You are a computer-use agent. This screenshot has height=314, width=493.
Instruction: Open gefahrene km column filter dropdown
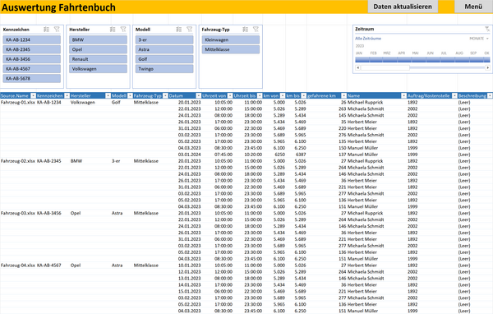tap(343, 95)
